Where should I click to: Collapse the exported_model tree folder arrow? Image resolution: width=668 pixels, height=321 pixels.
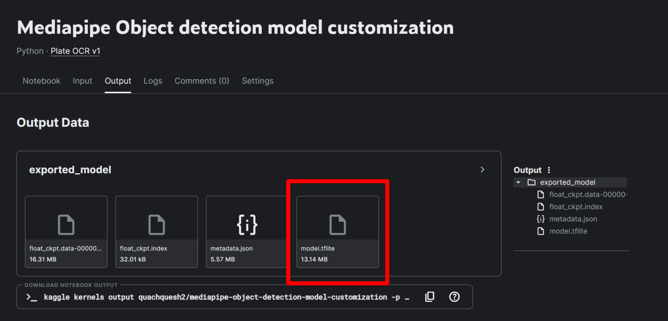(518, 183)
